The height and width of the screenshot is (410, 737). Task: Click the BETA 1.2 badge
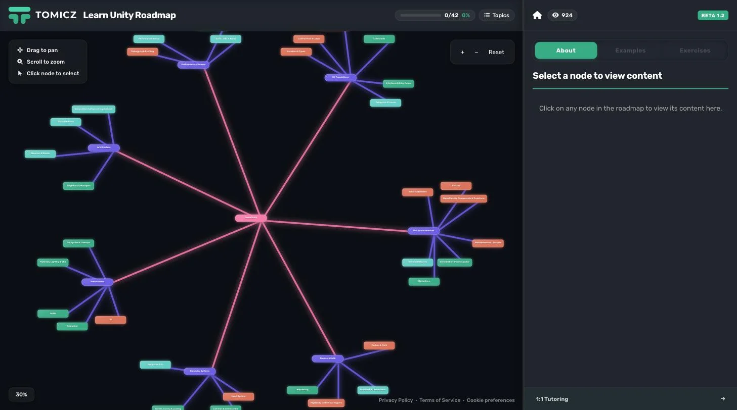coord(713,15)
